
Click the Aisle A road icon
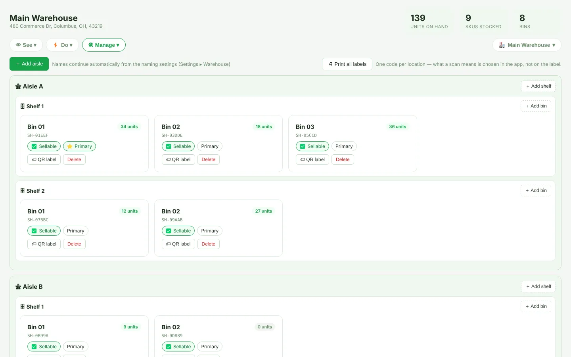tap(18, 86)
